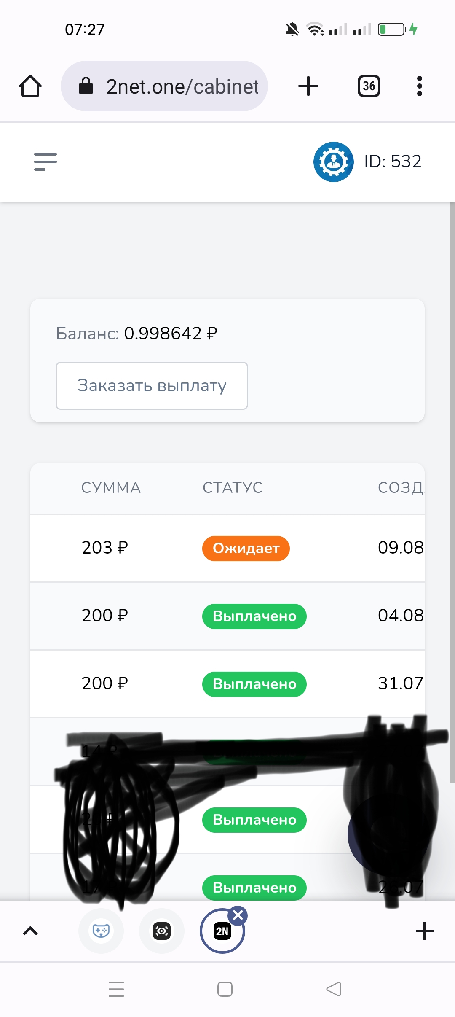Click the Заказать выплату button
Viewport: 455px width, 1017px height.
pos(152,386)
